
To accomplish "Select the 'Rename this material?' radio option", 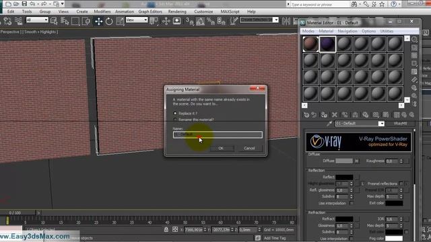I will [x=175, y=120].
